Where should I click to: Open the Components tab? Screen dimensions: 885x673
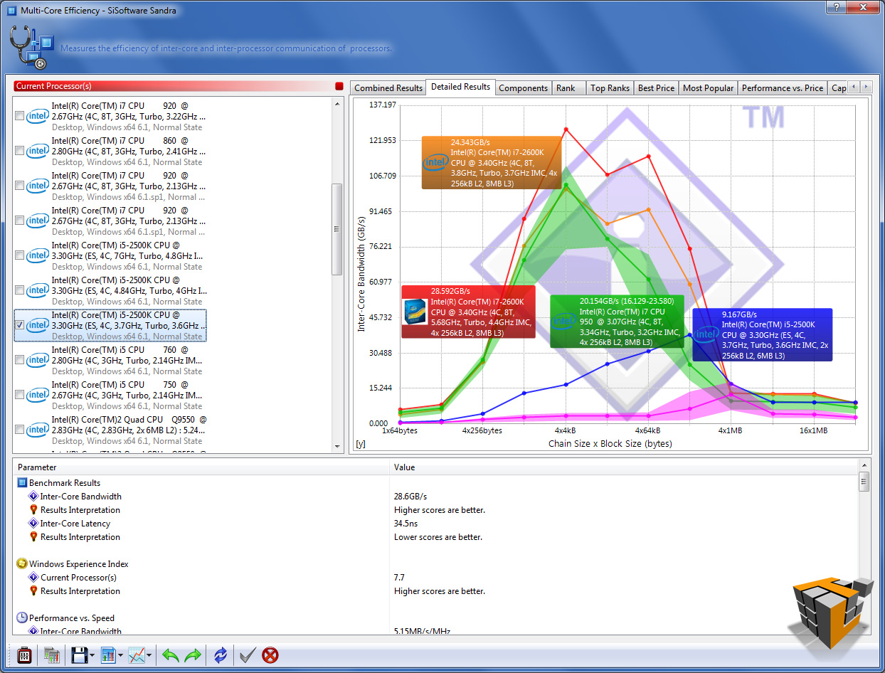coord(523,88)
